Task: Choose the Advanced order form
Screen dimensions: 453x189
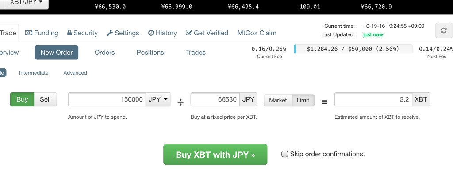Action: click(75, 73)
